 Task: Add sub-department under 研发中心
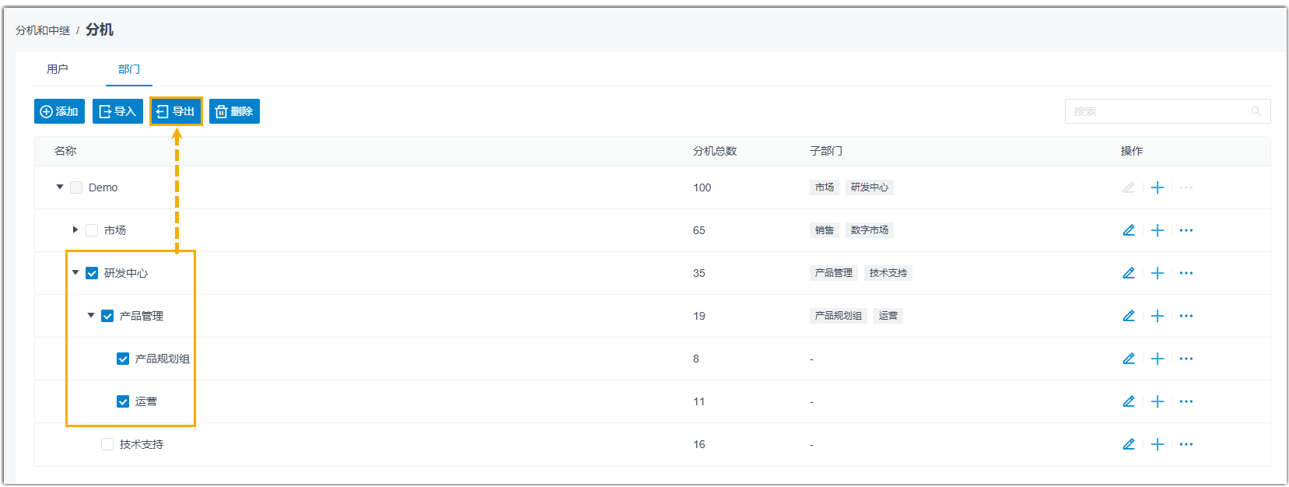pyautogui.click(x=1158, y=273)
